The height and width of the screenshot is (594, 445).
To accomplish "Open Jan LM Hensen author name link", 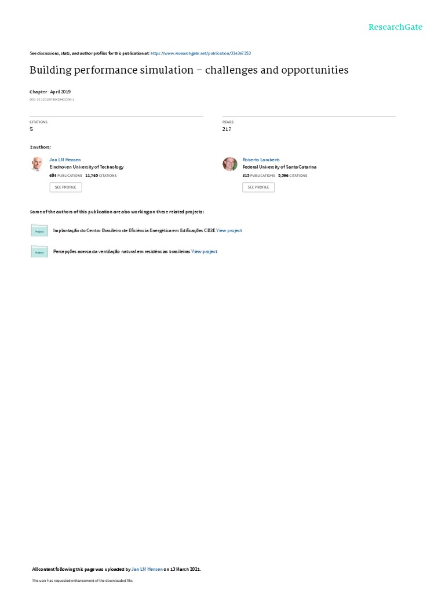I will pos(65,160).
